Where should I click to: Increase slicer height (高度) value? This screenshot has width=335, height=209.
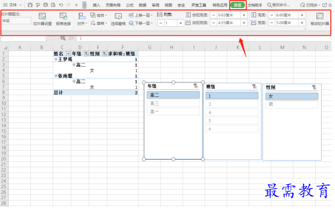302,15
